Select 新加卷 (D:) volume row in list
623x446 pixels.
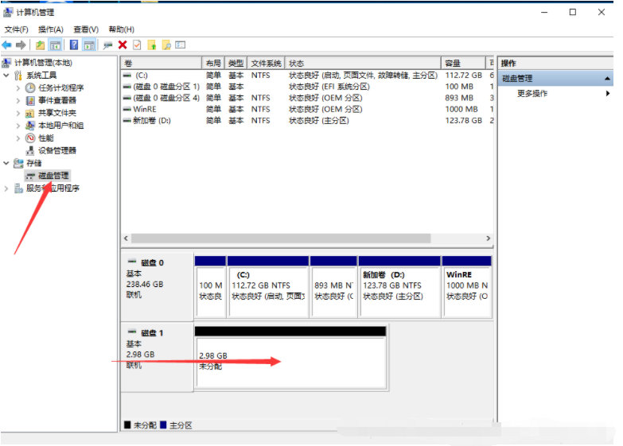[307, 120]
